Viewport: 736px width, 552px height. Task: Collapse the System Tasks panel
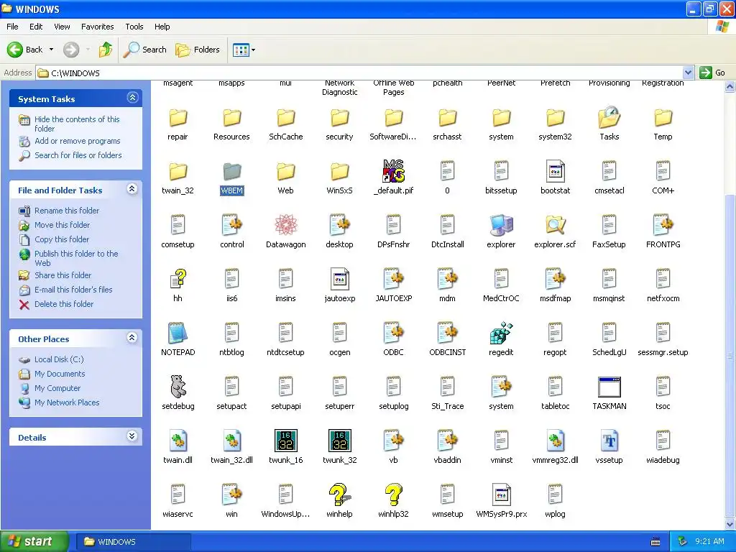point(132,98)
